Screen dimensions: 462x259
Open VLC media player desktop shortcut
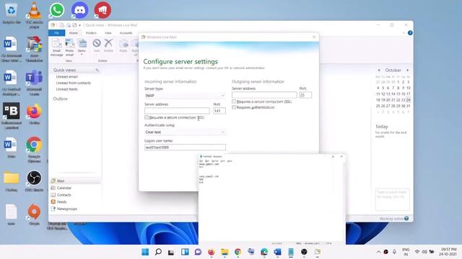(x=34, y=14)
